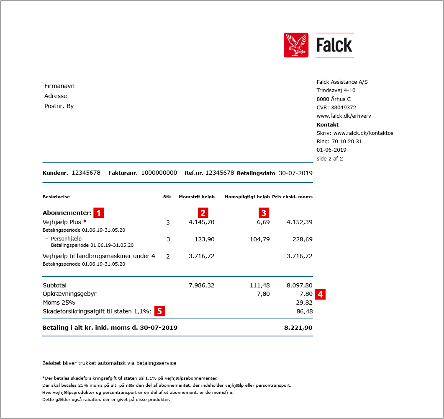Select the Personhjælp sub-item name

(66, 239)
